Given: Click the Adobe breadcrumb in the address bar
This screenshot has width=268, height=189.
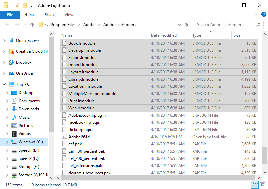Looking at the screenshot, I should 89,25.
